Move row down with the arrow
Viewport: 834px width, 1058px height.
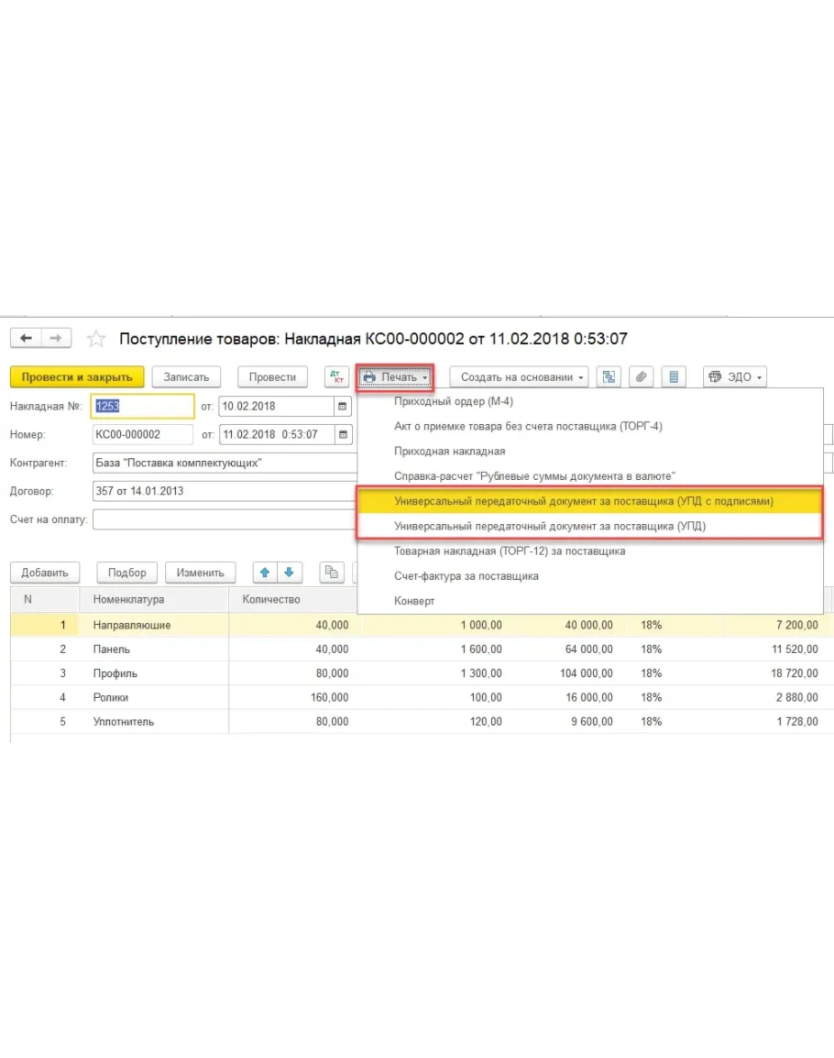click(x=289, y=573)
